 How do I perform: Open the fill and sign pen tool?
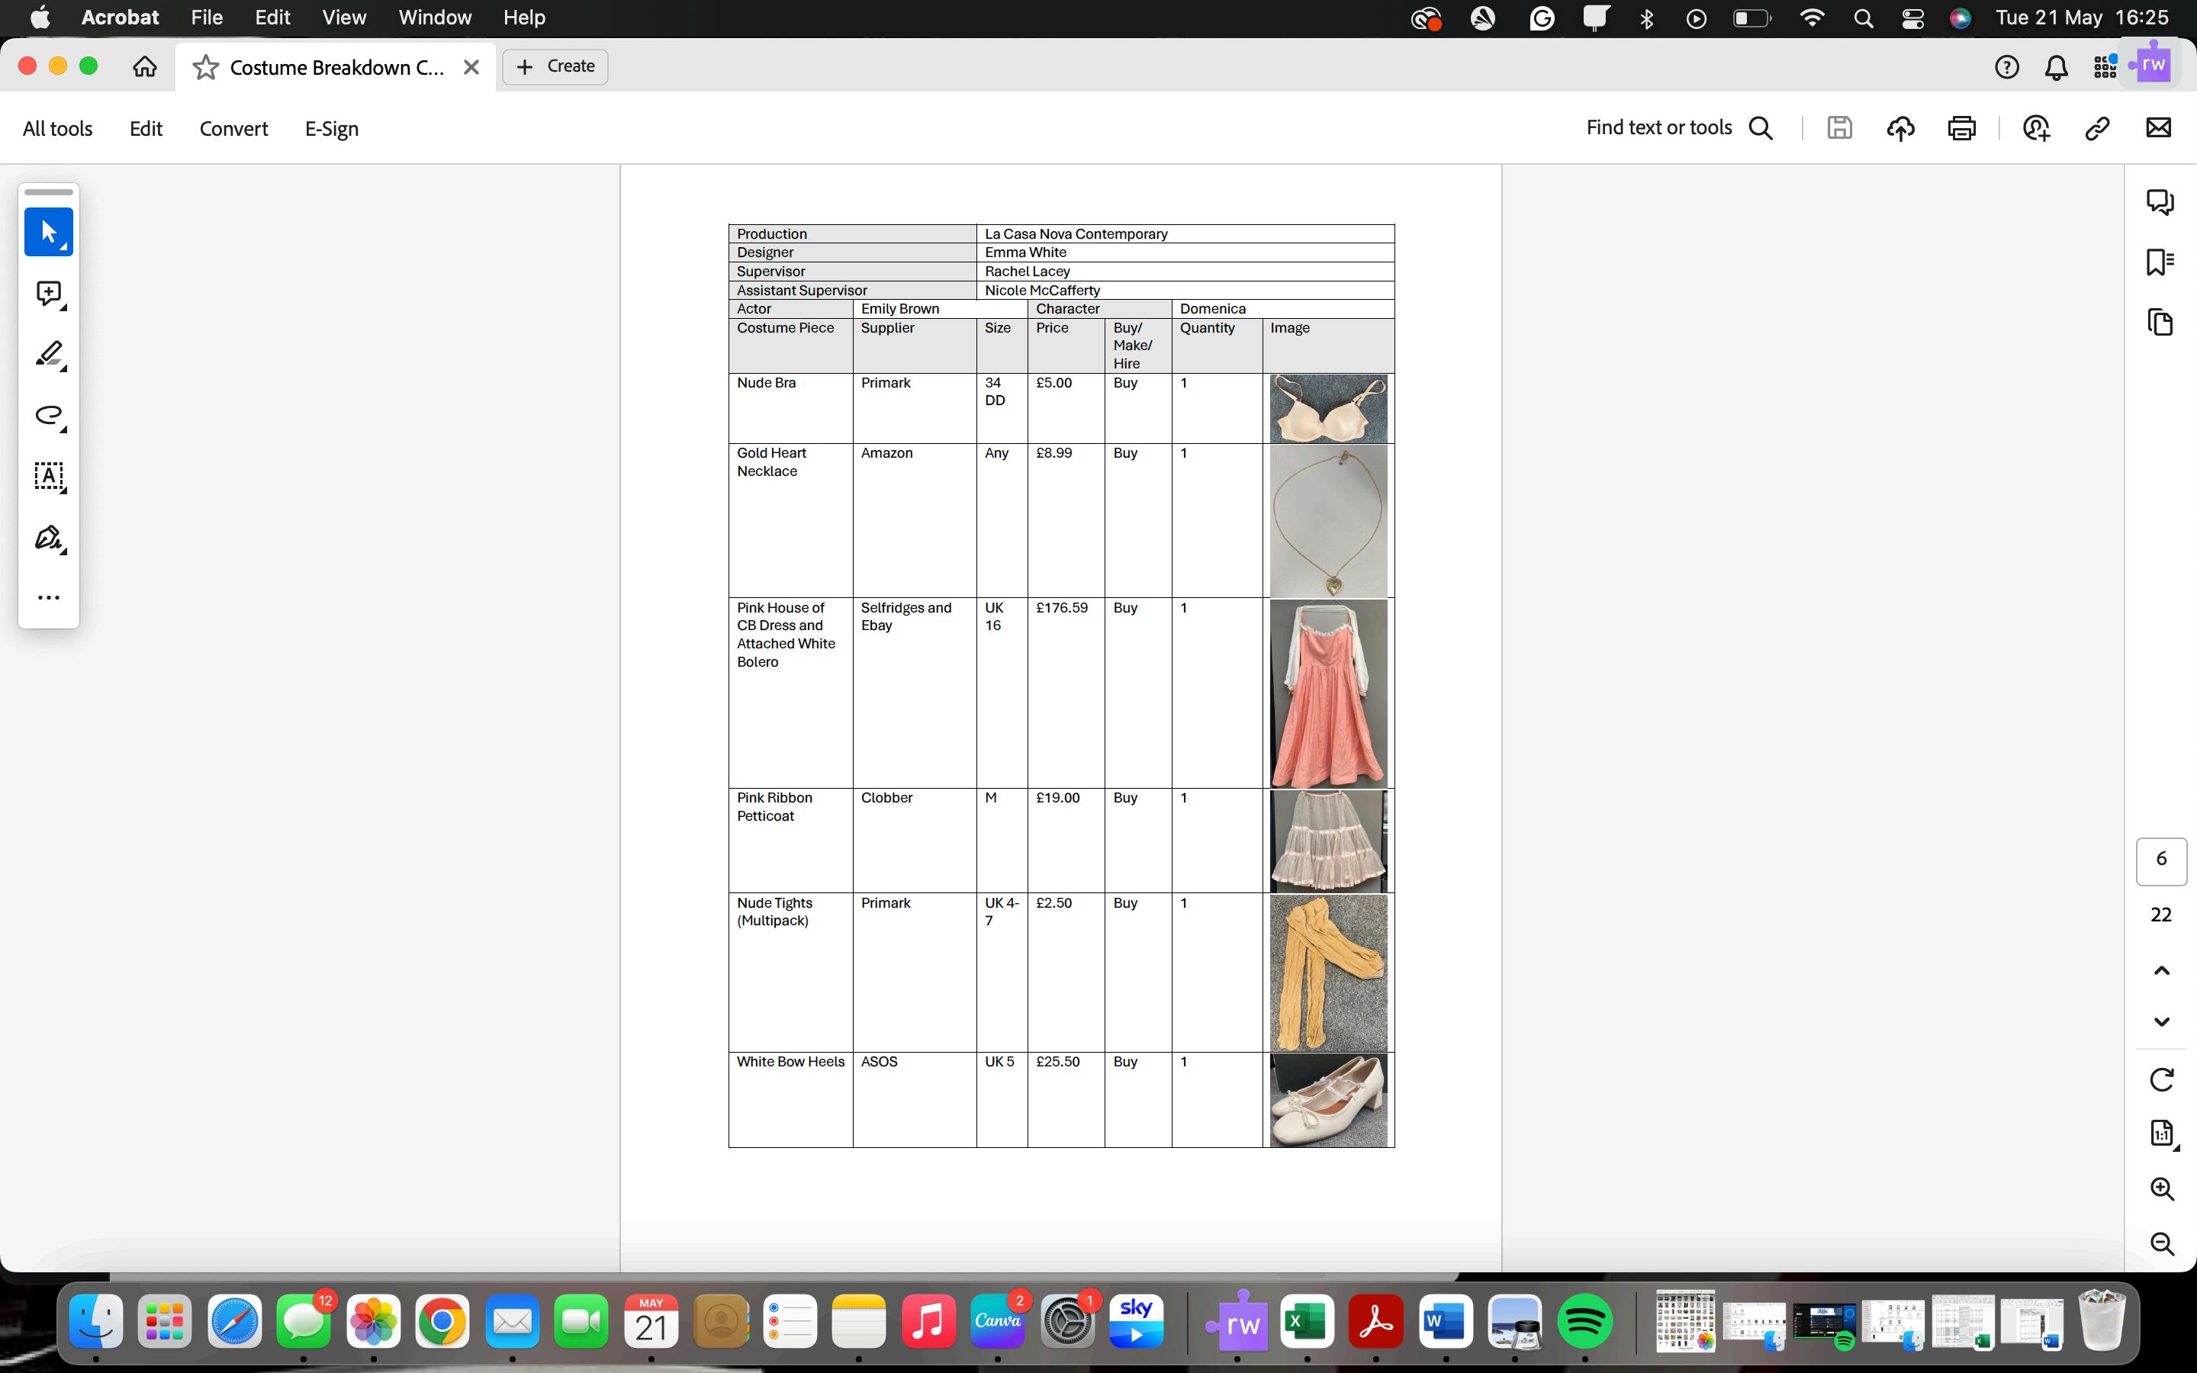48,538
